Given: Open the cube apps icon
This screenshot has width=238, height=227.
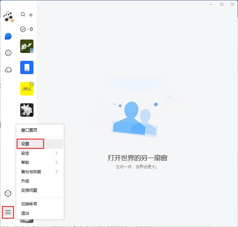Looking at the screenshot, I should tap(8, 193).
